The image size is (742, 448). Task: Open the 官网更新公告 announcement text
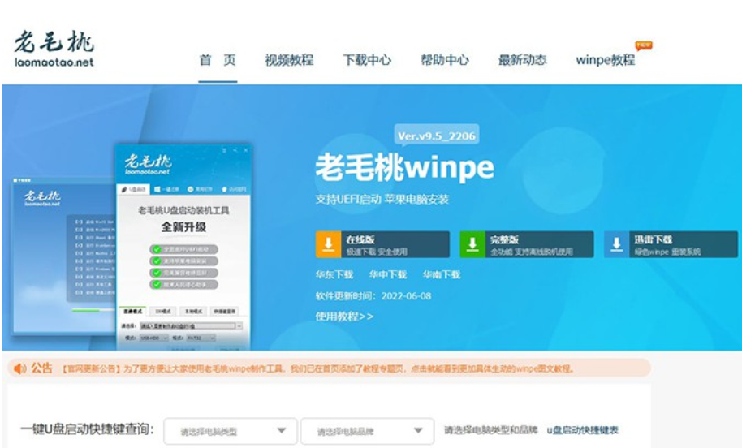[x=318, y=368]
